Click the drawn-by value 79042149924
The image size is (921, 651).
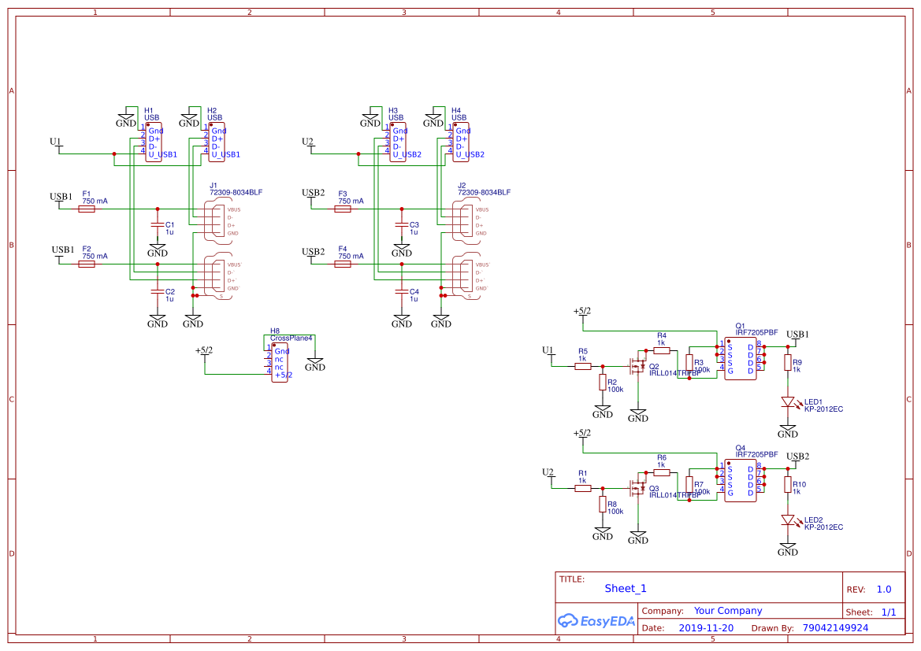835,627
